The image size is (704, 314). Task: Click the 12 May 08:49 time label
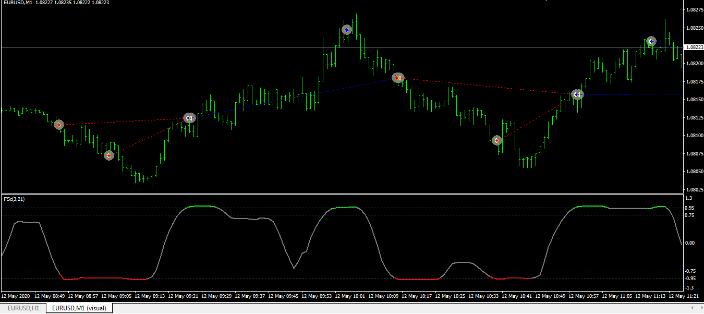(x=51, y=296)
